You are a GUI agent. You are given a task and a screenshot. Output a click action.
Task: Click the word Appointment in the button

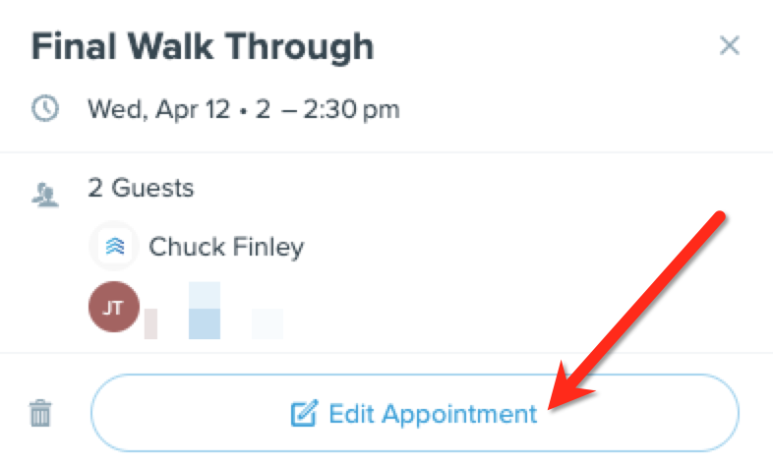(459, 415)
